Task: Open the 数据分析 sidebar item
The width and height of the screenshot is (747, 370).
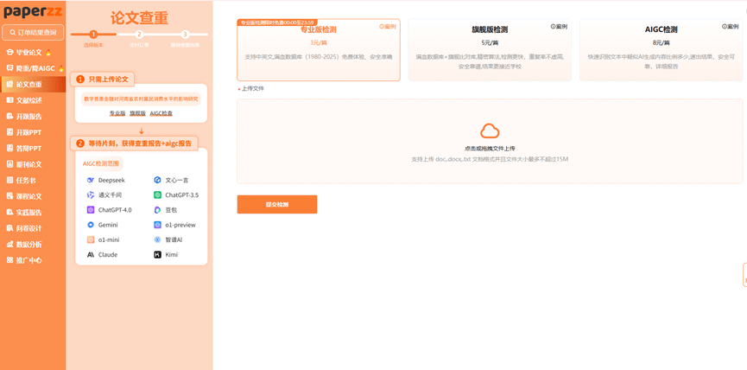Action: (33, 245)
